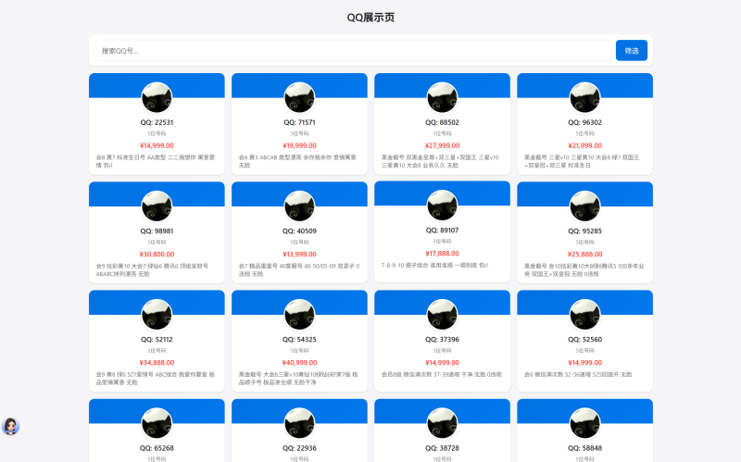Click the price ¥19,999.00
This screenshot has width=741, height=462.
299,145
